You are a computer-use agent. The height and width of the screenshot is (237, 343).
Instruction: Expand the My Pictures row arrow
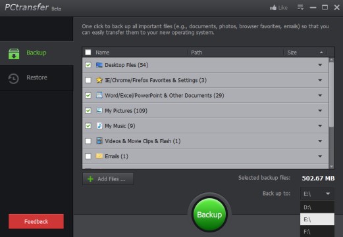[320, 110]
